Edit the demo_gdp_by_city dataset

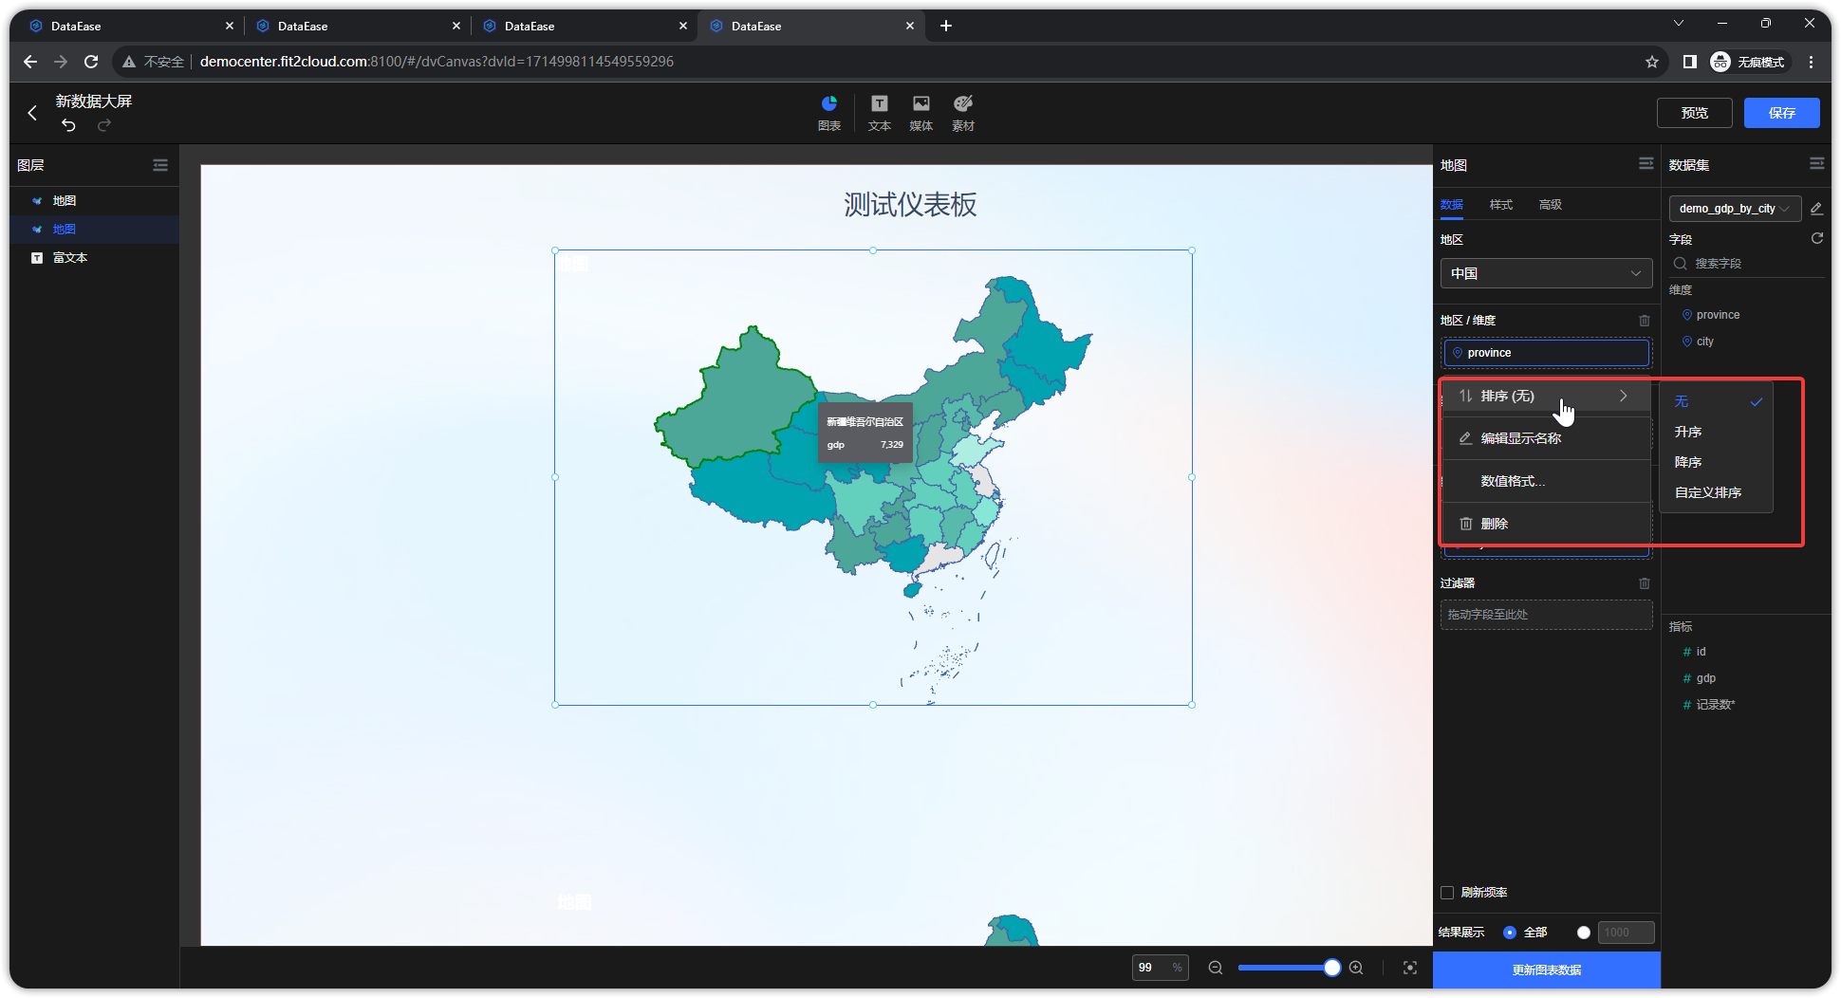click(x=1816, y=209)
